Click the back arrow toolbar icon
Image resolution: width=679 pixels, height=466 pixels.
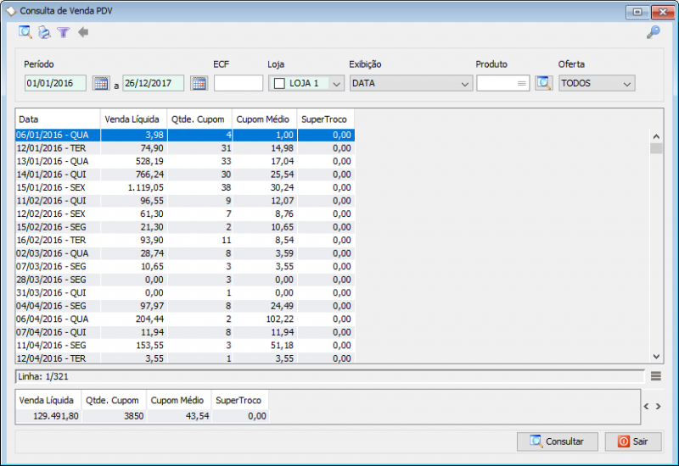pyautogui.click(x=83, y=32)
